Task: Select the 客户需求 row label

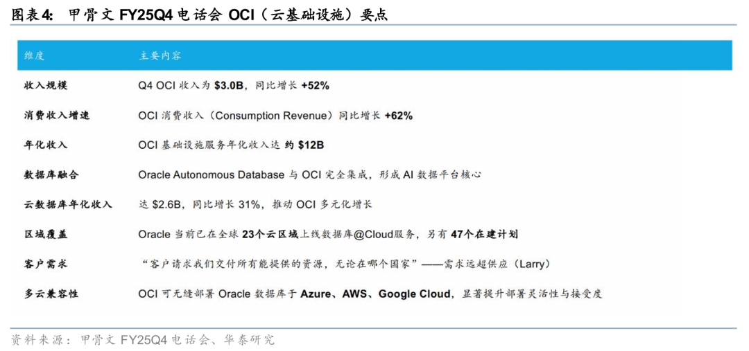Action: point(46,264)
